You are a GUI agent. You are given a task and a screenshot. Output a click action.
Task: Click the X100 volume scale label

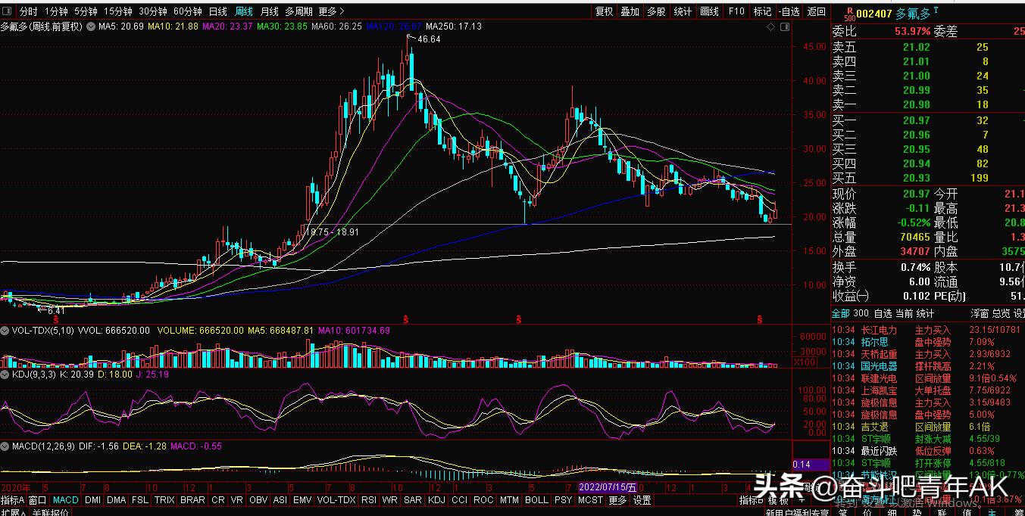point(803,363)
